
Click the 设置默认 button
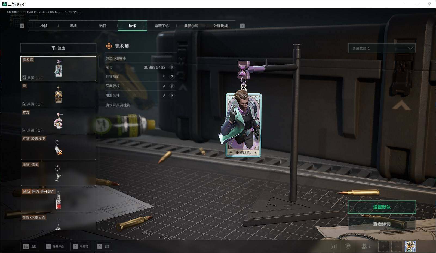tap(382, 207)
